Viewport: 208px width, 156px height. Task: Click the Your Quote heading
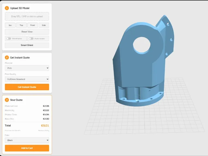(x=16, y=100)
